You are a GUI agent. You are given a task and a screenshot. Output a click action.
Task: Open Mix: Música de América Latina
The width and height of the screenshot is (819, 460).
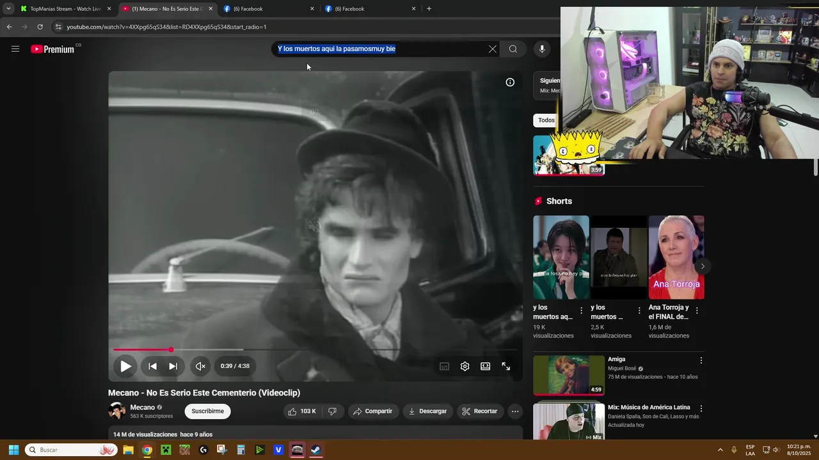pyautogui.click(x=649, y=408)
